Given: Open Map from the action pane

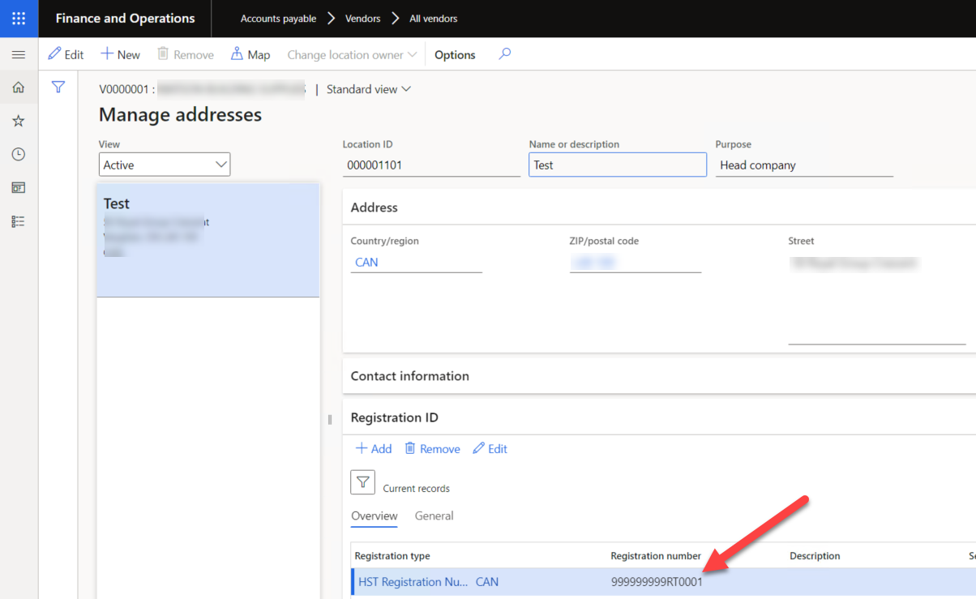Looking at the screenshot, I should [250, 54].
